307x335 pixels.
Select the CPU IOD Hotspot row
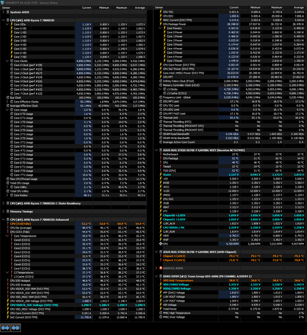73,281
